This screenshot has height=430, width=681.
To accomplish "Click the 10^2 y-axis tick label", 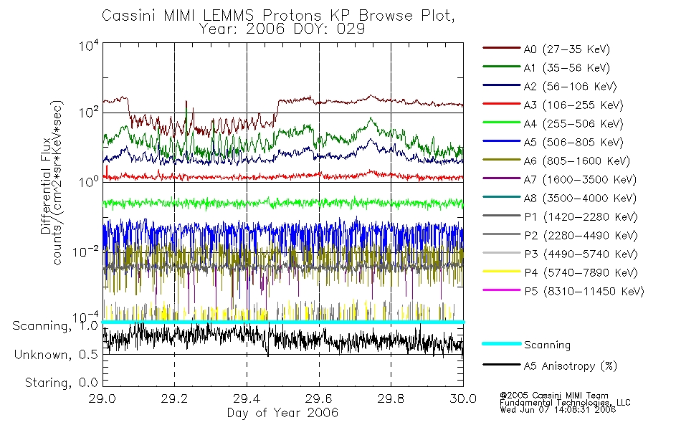I will 89,113.
